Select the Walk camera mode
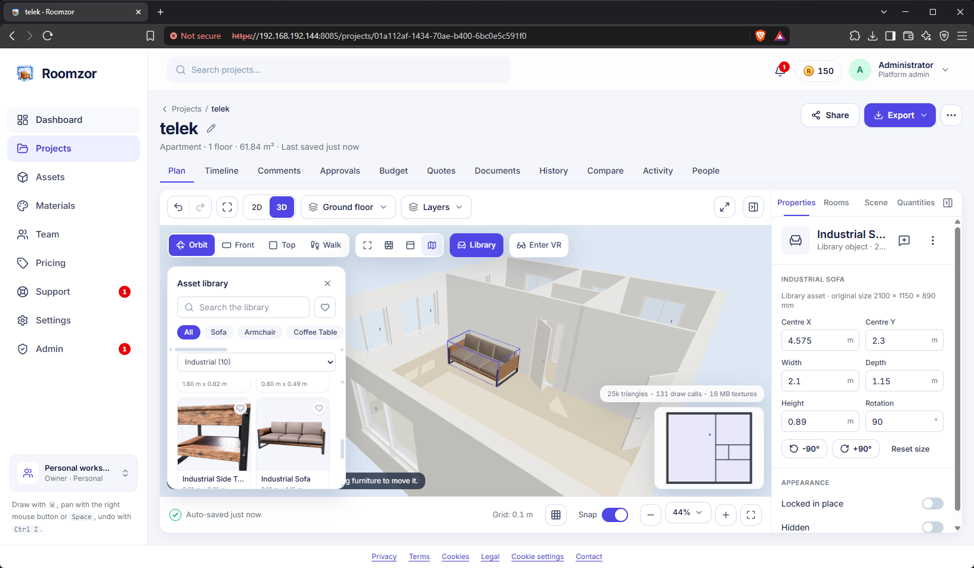974x568 pixels. pyautogui.click(x=326, y=245)
